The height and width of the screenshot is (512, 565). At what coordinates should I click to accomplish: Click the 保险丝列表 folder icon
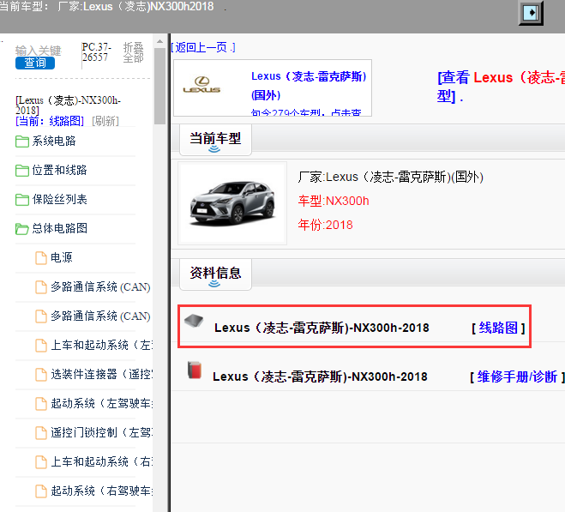pos(22,200)
